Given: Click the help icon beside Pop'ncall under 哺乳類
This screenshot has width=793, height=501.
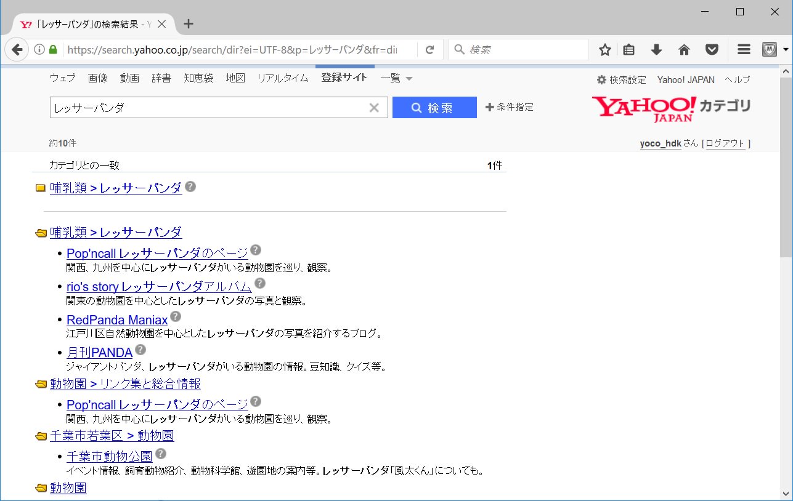Looking at the screenshot, I should 256,250.
